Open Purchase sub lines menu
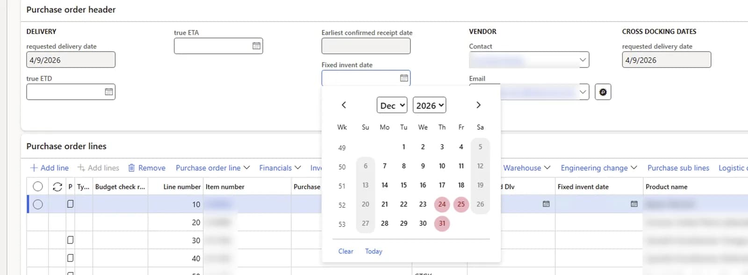Screen dimensions: 748x275 pos(678,168)
